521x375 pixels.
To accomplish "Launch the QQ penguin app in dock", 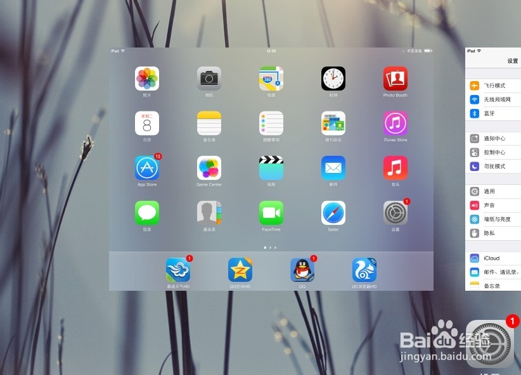I will coord(302,270).
